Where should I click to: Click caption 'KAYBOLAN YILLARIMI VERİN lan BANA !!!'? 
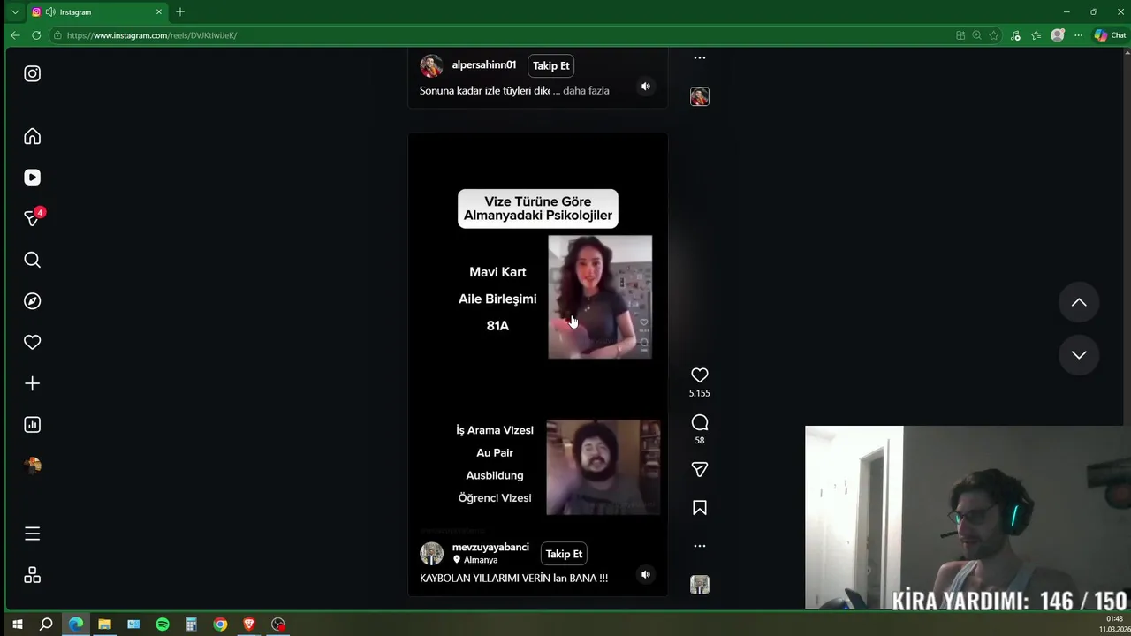pos(513,578)
